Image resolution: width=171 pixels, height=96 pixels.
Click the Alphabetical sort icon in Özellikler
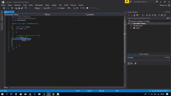click(132, 63)
